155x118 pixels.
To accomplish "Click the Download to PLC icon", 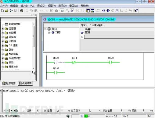I will tap(56, 11).
